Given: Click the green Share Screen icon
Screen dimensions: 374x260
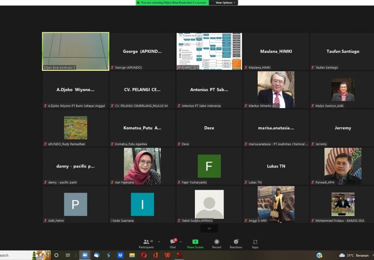Looking at the screenshot, I should 195,242.
